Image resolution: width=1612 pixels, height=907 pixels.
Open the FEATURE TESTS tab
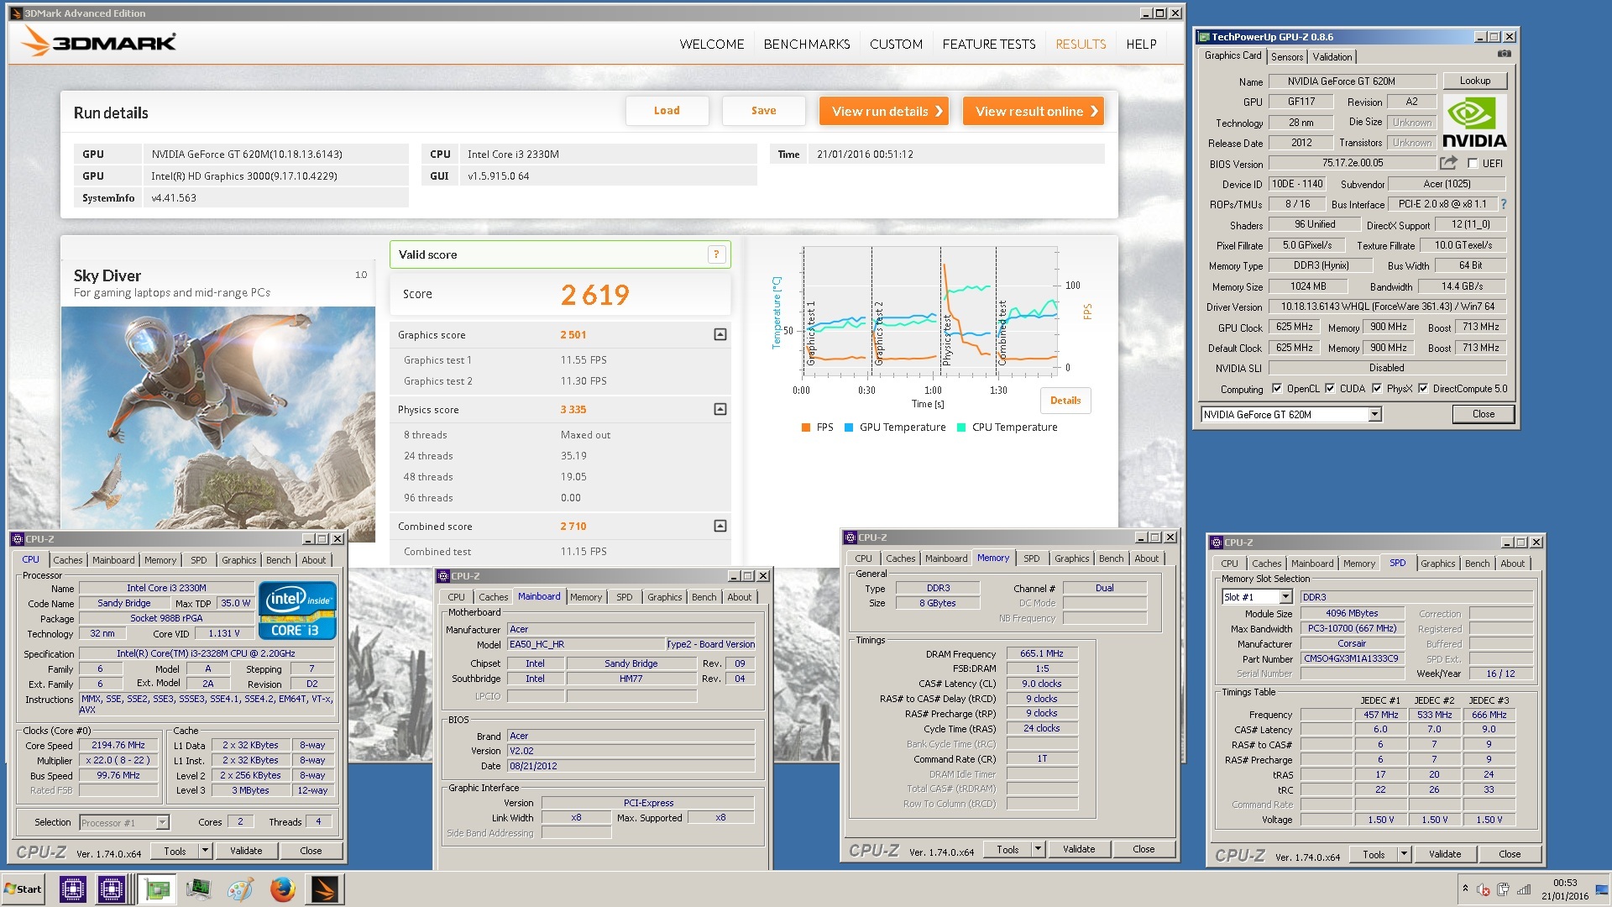[x=988, y=44]
